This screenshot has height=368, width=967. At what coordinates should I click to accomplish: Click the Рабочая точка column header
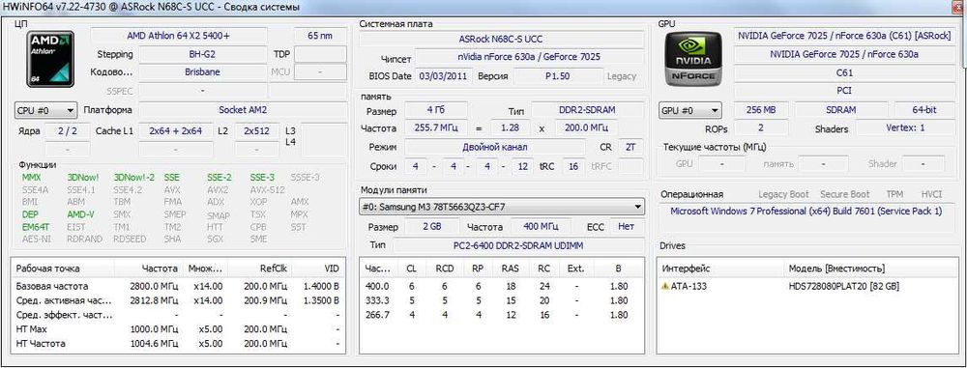[63, 269]
